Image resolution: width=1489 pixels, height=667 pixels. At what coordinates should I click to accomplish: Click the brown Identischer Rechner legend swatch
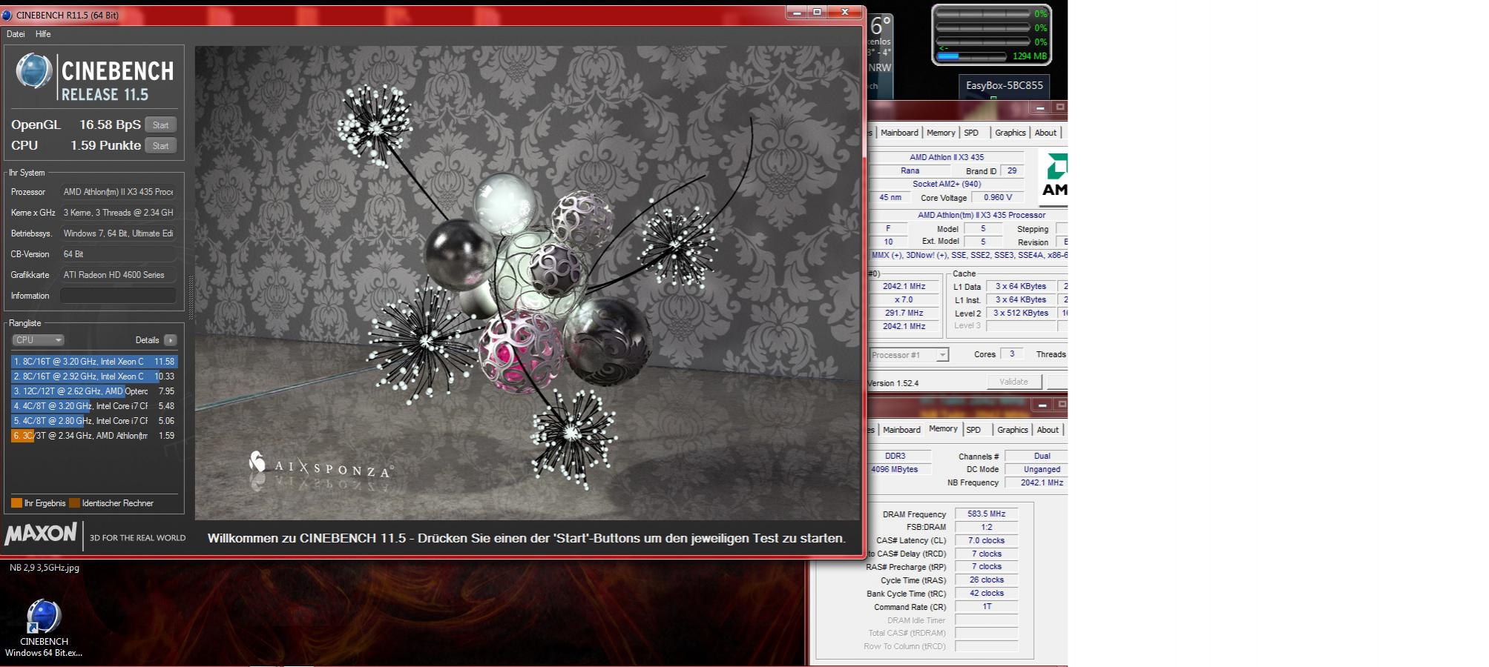coord(74,503)
